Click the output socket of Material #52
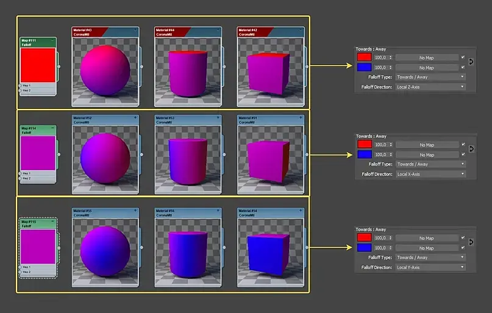492x313 pixels. [141, 155]
